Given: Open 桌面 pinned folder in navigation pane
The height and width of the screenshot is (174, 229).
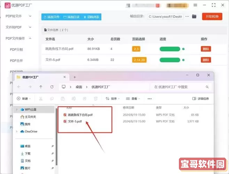Looking at the screenshot, I should [25, 146].
